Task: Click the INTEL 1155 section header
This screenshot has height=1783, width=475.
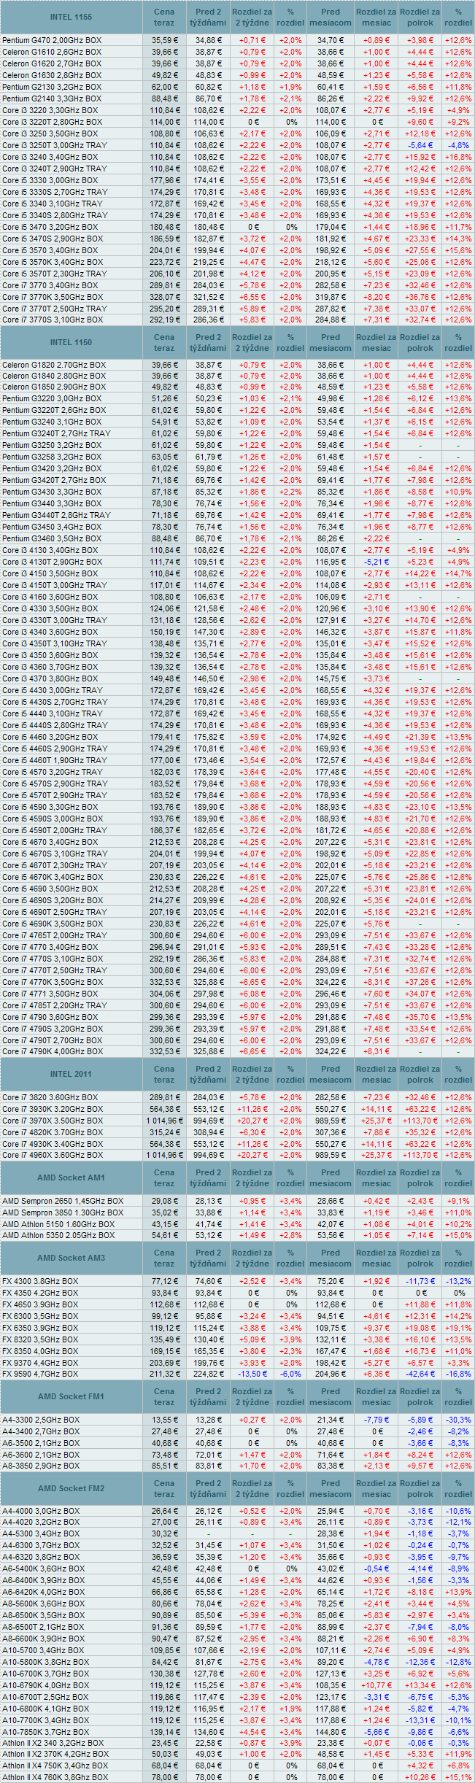Action: [72, 17]
